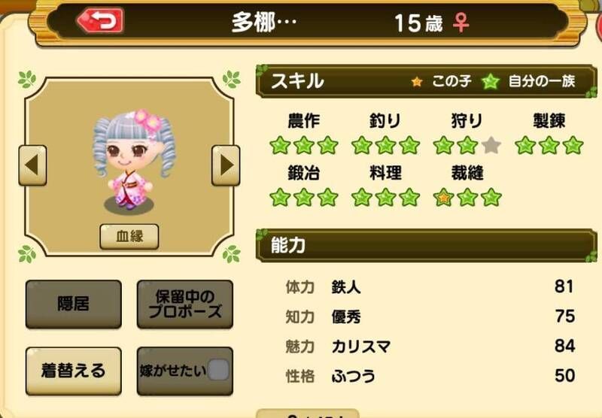Viewport: 602px width, 418px height.
Task: Tap the red back arrow button
Action: 101,20
